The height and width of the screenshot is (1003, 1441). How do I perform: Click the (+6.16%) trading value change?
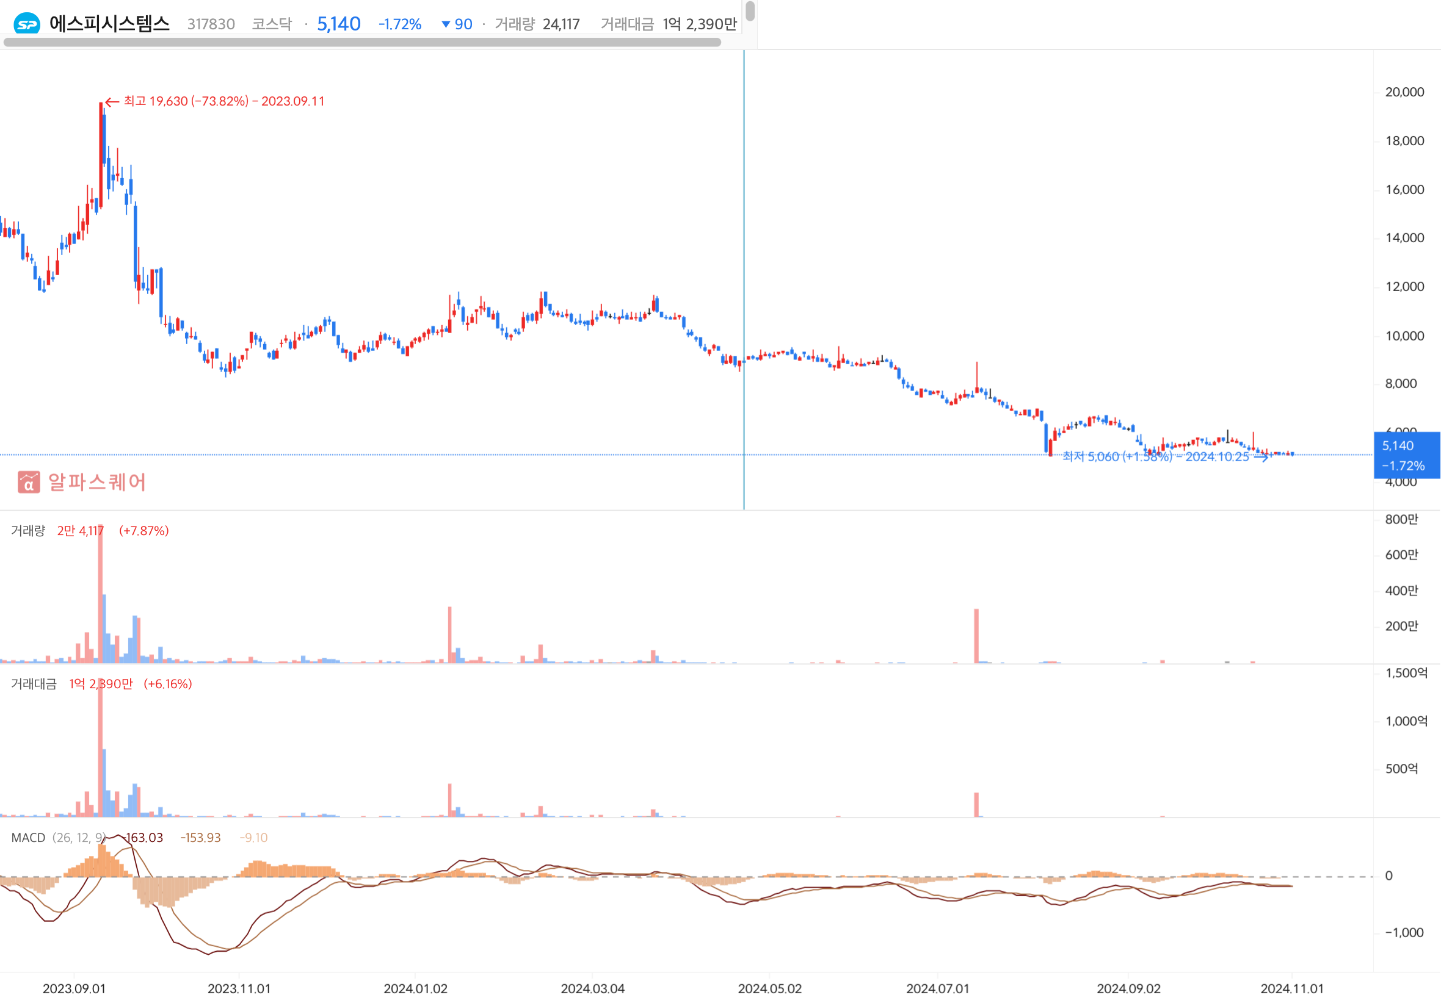[x=167, y=684]
